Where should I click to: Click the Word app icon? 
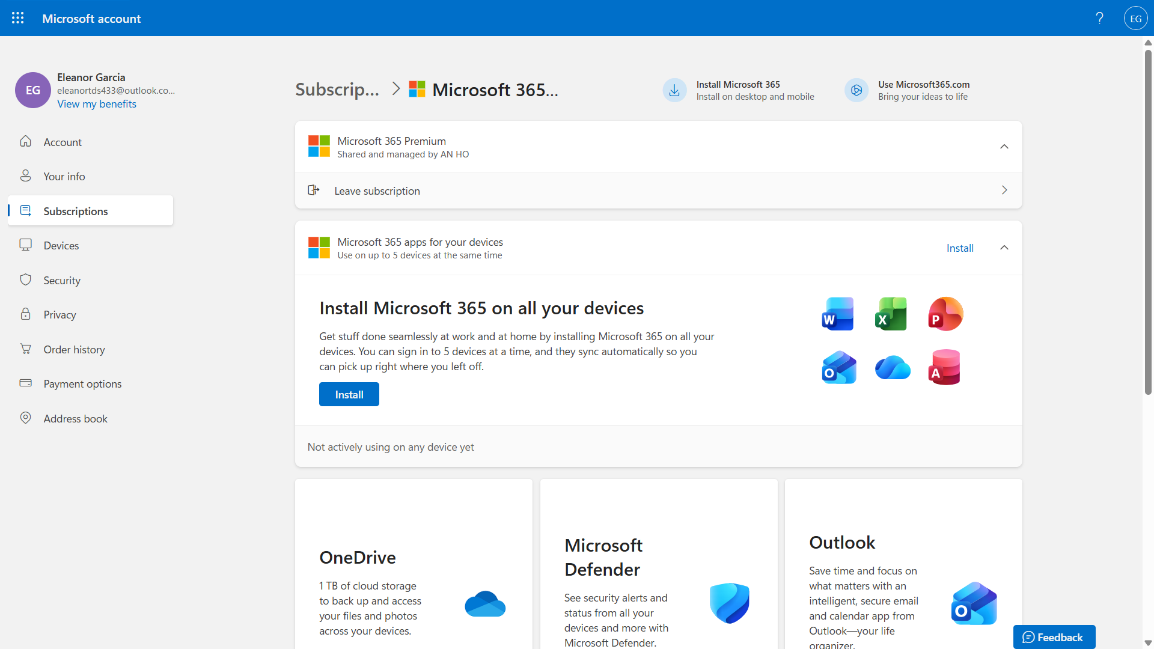[838, 314]
